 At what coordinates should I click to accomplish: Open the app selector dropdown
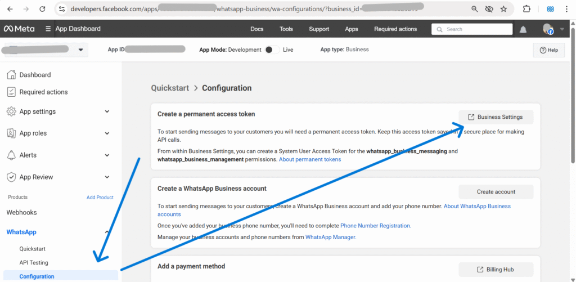81,50
